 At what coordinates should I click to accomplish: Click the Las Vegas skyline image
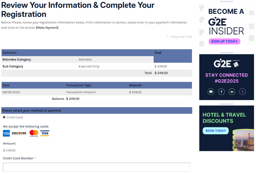click(x=243, y=140)
